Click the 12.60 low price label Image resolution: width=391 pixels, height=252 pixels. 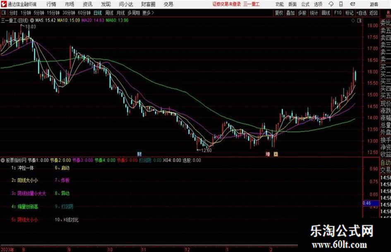click(x=206, y=151)
